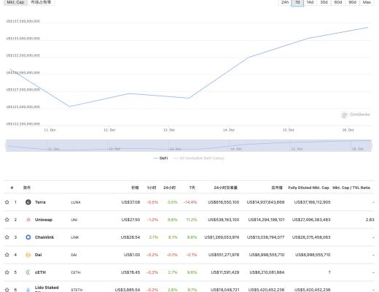Click the UNI ticker text
Viewport: 379px width, 292px height.
click(x=74, y=220)
